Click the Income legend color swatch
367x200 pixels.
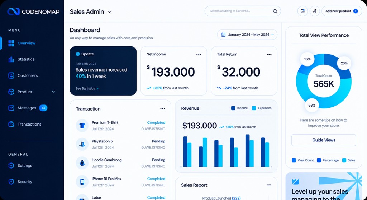coord(233,108)
